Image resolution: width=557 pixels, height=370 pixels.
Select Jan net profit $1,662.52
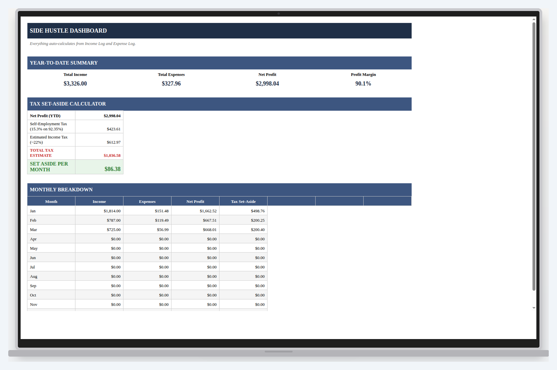click(195, 211)
